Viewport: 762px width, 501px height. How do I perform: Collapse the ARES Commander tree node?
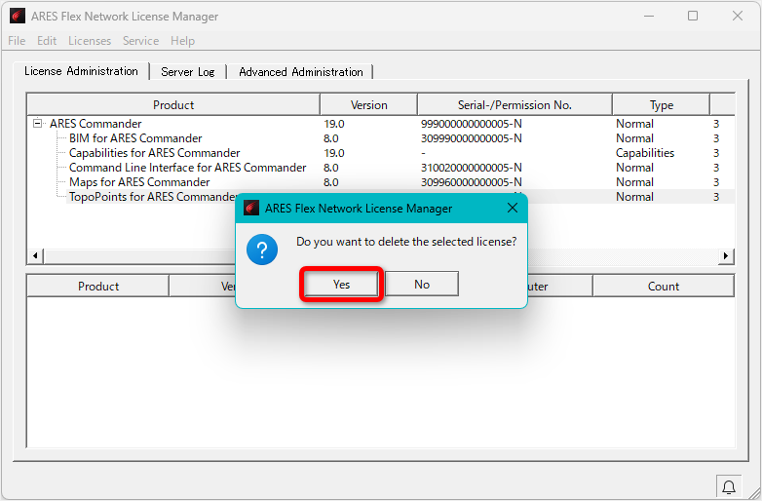[37, 124]
